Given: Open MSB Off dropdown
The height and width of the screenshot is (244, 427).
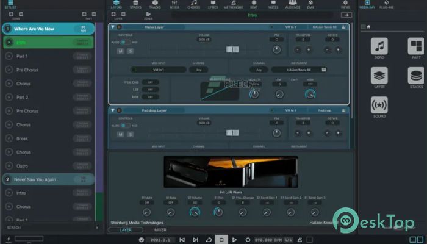Looking at the screenshot, I should 150,96.
